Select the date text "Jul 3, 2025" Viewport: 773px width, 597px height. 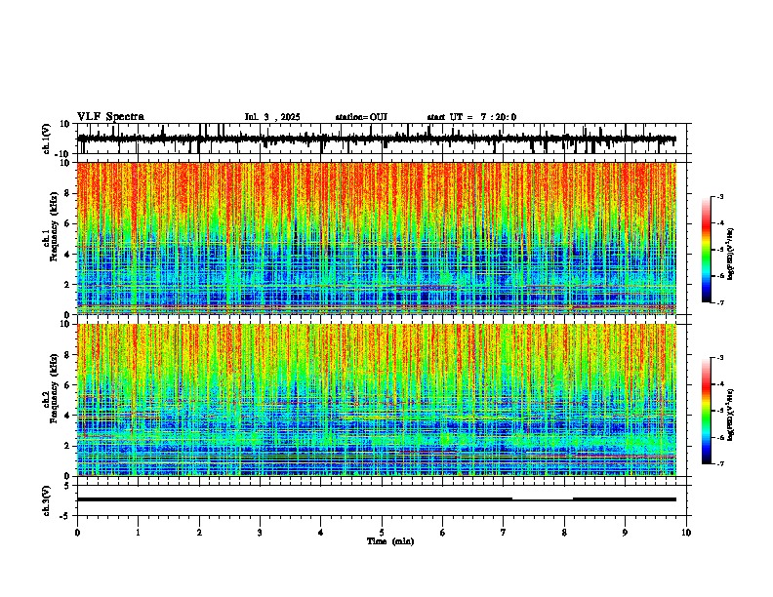coord(272,117)
